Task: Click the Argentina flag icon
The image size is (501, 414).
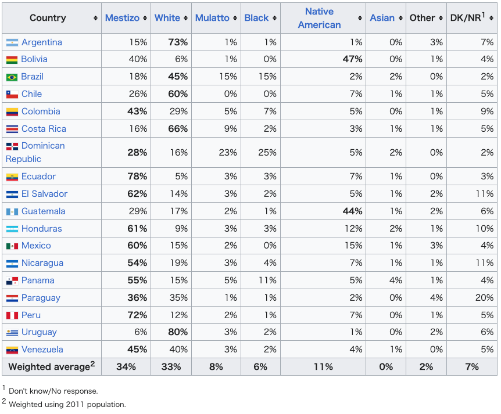Action: [x=12, y=42]
